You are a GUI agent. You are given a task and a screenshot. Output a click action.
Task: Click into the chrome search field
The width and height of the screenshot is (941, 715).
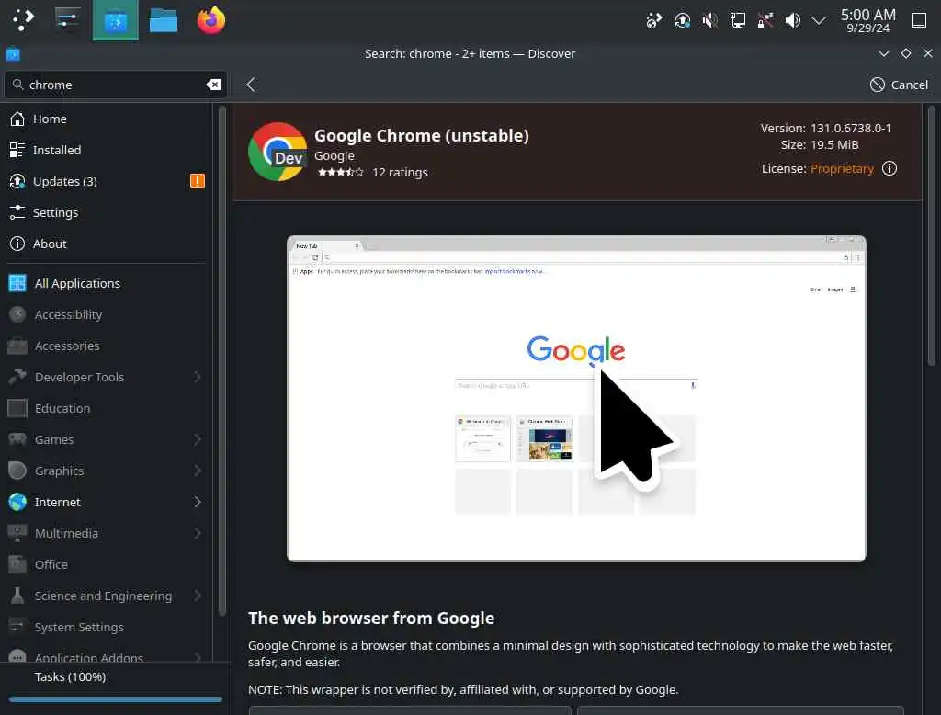pyautogui.click(x=115, y=85)
